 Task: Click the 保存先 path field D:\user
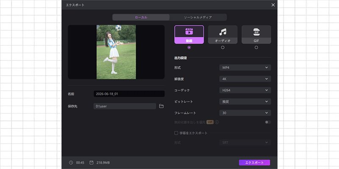tap(125, 106)
